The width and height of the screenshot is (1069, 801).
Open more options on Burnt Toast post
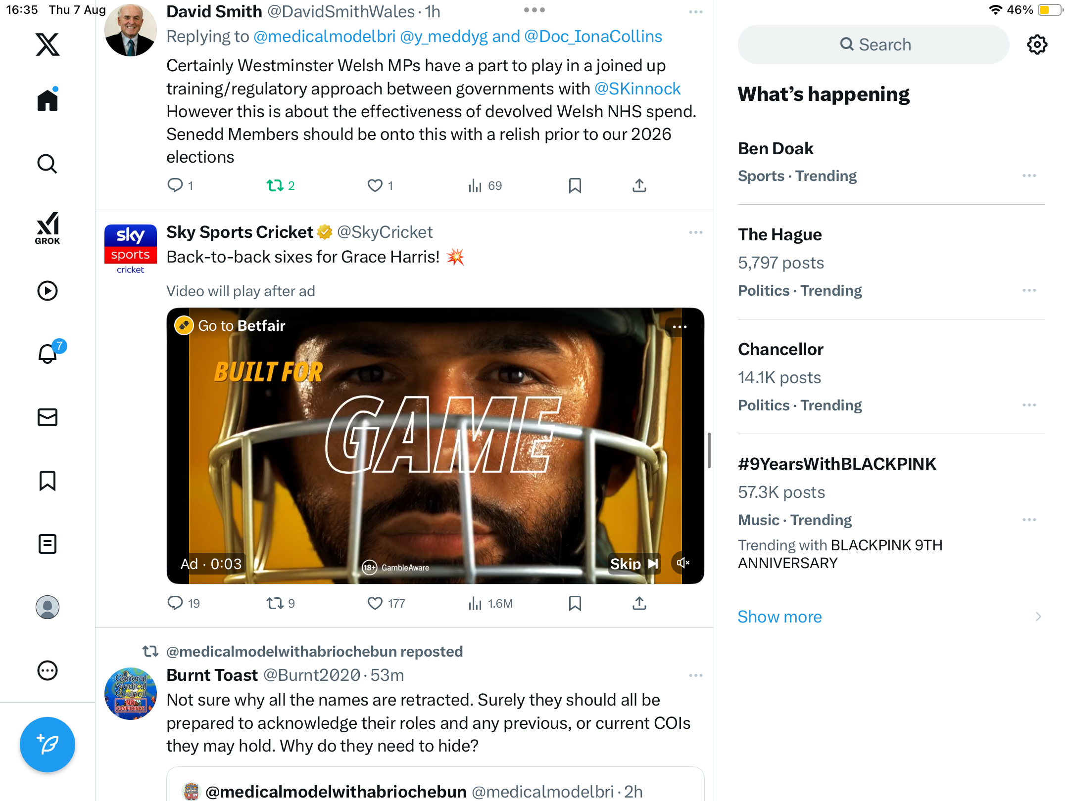695,675
